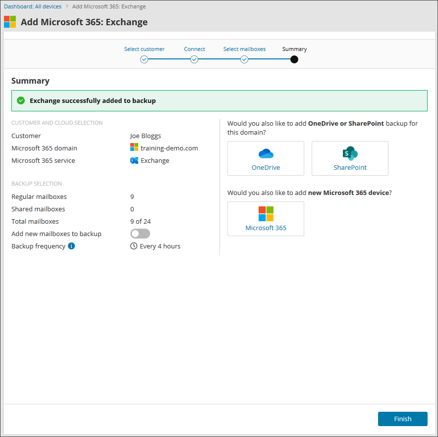Click the Regular mailboxes label
438x437 pixels.
[39, 197]
